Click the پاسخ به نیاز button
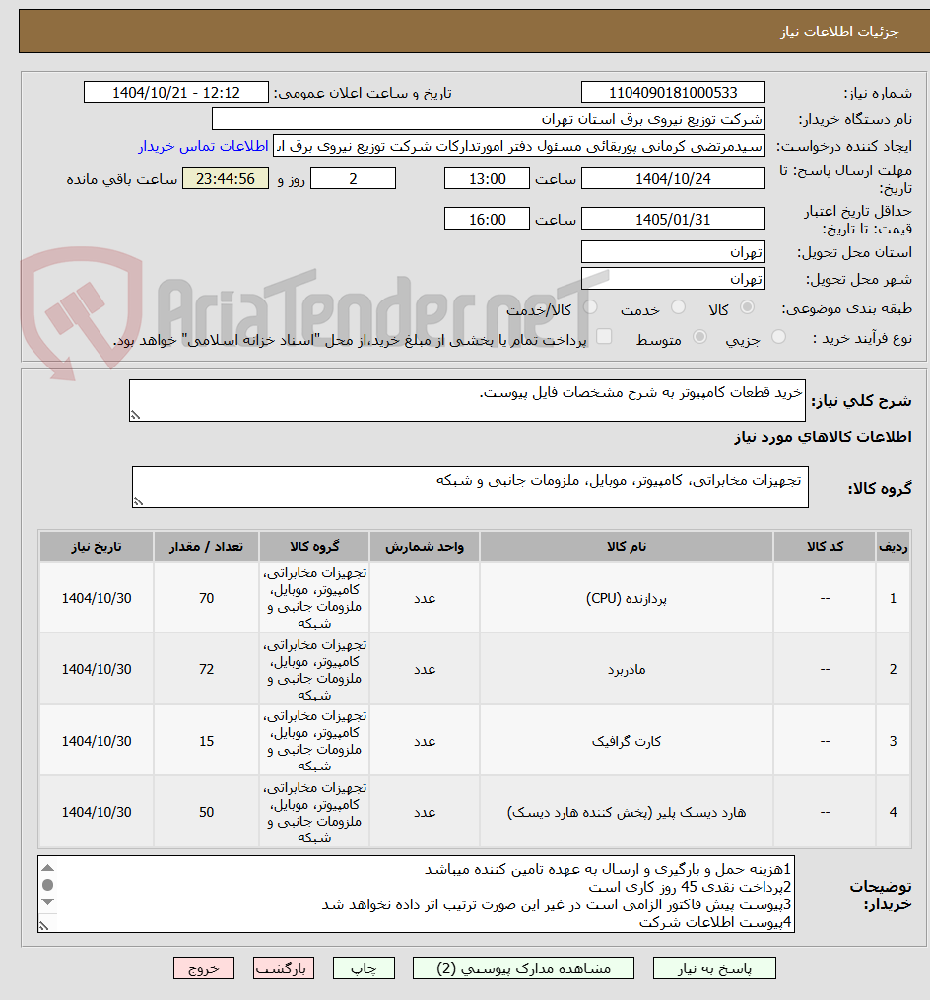 [x=714, y=968]
